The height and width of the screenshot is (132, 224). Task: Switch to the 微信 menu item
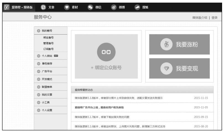[x=98, y=7]
